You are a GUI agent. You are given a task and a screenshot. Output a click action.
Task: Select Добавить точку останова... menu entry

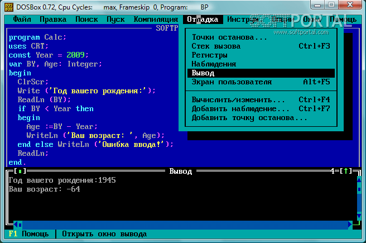261,118
